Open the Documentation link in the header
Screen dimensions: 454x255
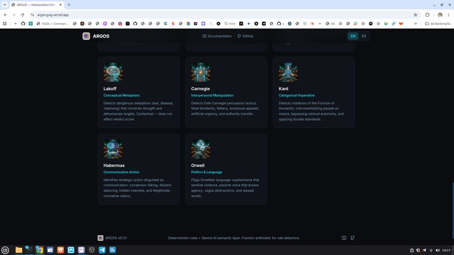coord(217,36)
